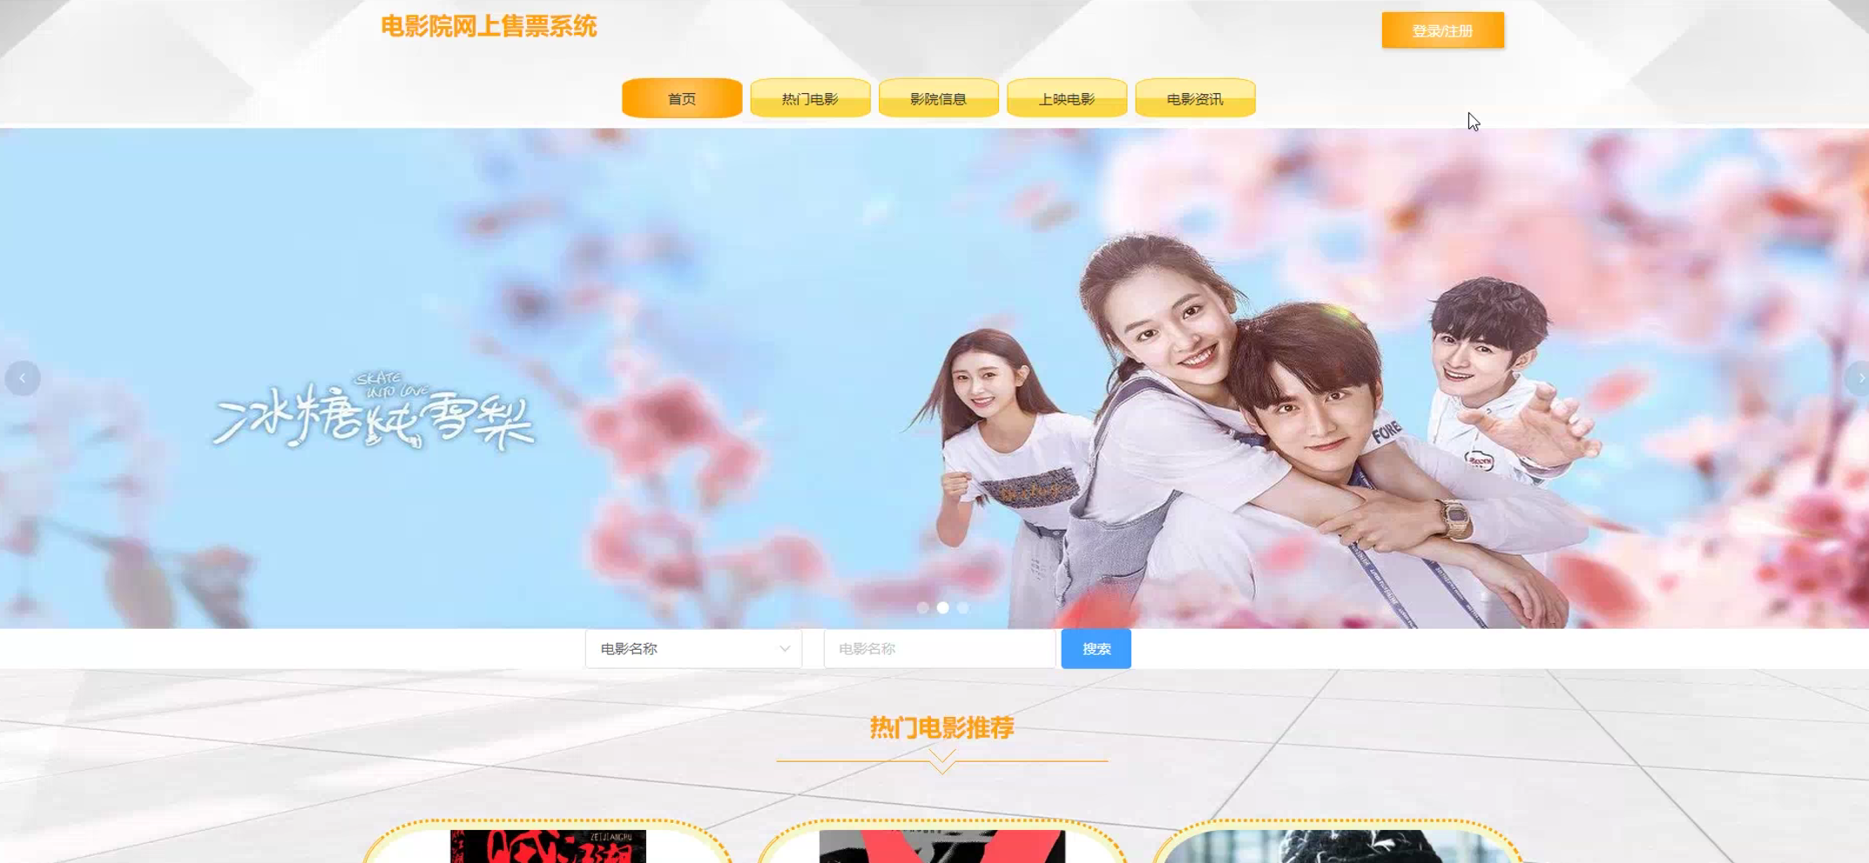Go to the 热门电影 tab

coord(810,98)
